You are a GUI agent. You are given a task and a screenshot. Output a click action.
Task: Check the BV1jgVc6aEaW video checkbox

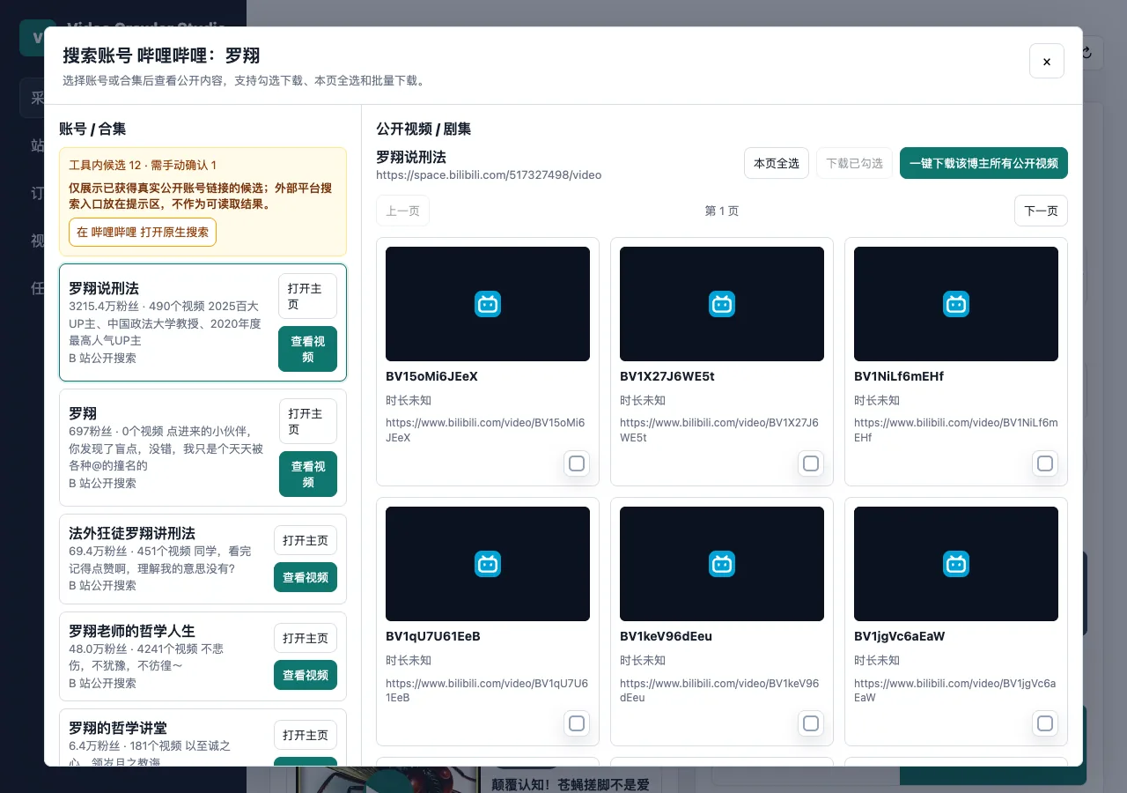pos(1045,723)
